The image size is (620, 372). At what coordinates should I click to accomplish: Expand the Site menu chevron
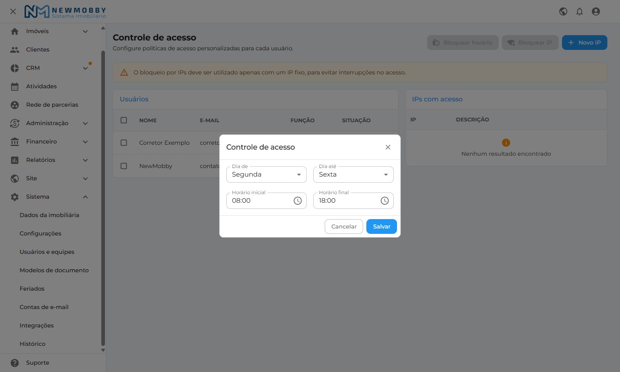coord(85,178)
